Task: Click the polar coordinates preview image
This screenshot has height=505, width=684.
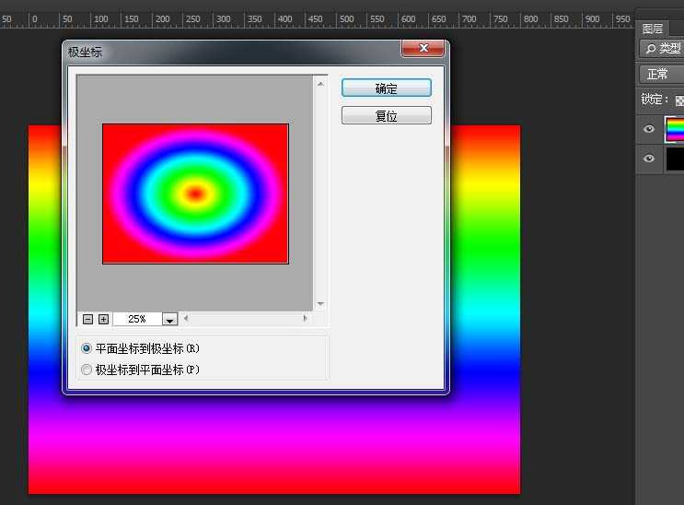Action: point(195,194)
